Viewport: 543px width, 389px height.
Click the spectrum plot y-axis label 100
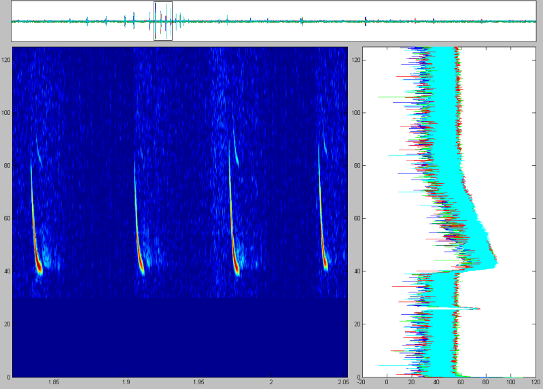[357, 113]
